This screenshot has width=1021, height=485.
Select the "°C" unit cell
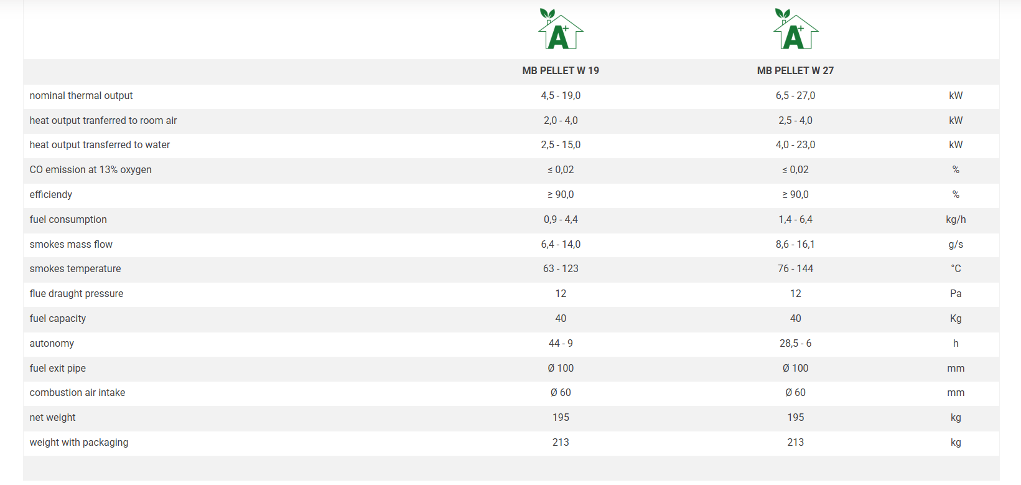(956, 269)
